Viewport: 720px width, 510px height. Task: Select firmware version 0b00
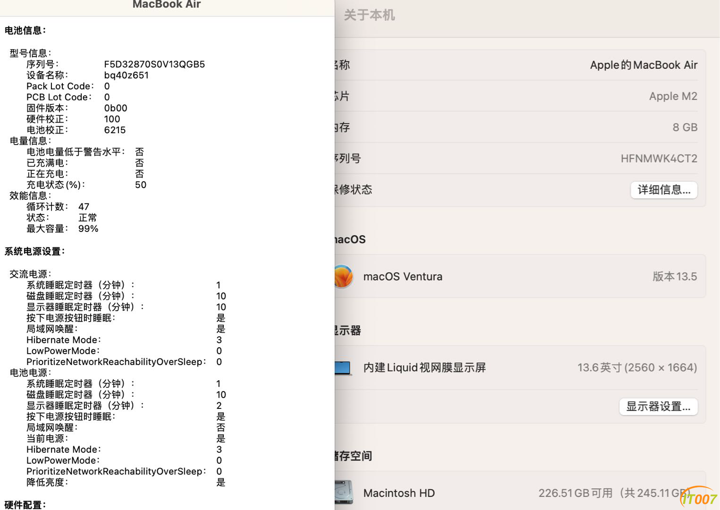coord(116,108)
